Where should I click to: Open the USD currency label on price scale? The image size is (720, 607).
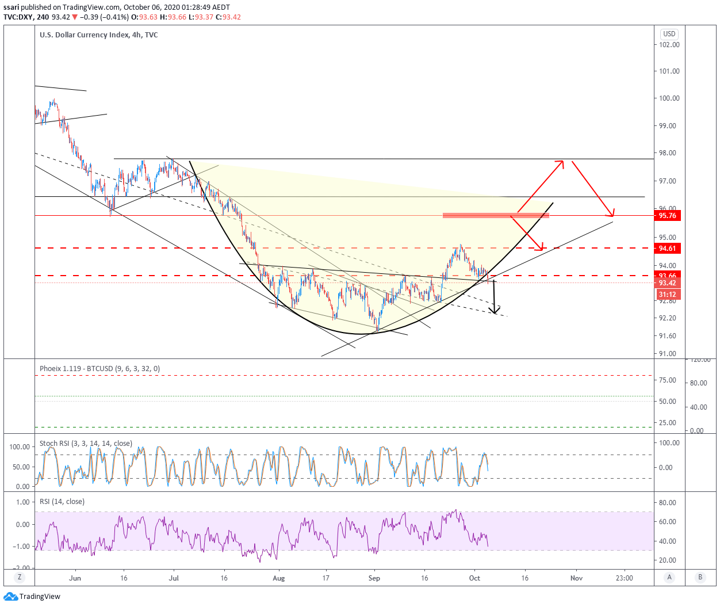(x=669, y=34)
